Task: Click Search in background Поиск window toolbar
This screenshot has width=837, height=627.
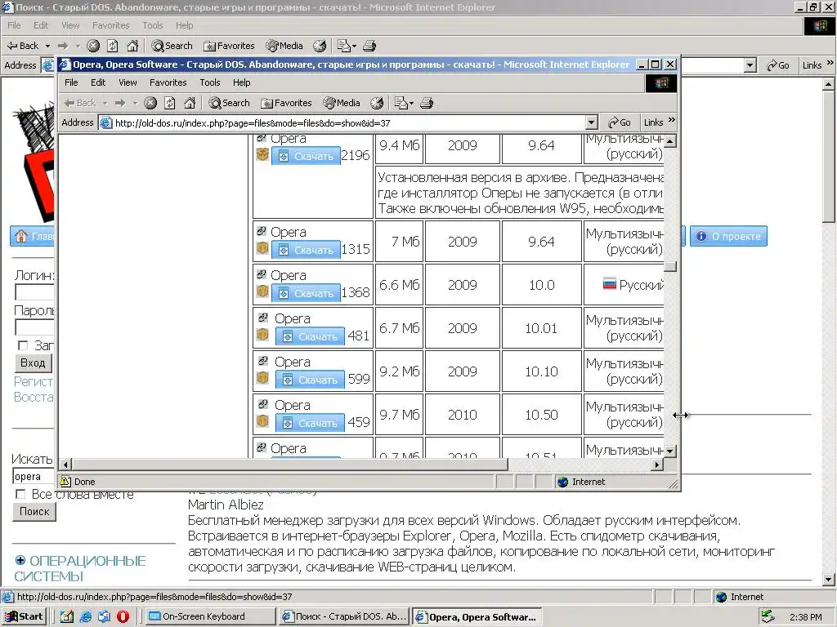Action: coord(172,46)
